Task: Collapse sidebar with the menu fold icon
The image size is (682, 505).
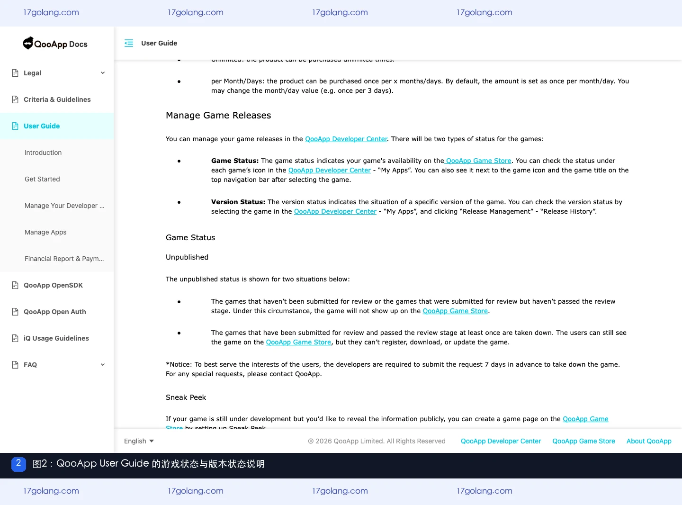Action: (129, 43)
